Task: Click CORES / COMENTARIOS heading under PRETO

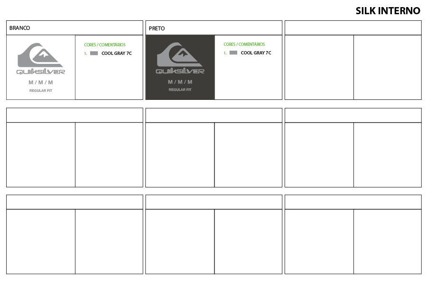Action: coord(244,44)
